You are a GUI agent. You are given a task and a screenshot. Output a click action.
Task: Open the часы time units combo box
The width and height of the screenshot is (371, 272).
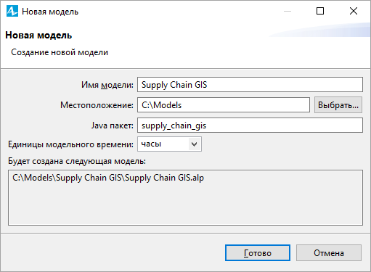tap(169, 144)
